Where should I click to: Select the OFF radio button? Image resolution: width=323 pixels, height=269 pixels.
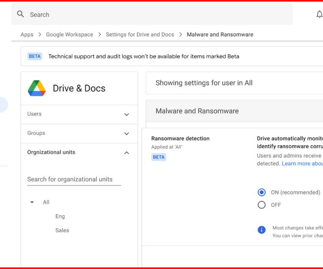coord(261,205)
